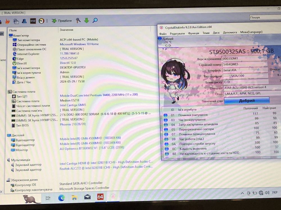Image resolution: width=281 pixels, height=210 pixels.
Task: Open the Mobile DualCore Intel Pentium T4400 link
Action: 99,95
